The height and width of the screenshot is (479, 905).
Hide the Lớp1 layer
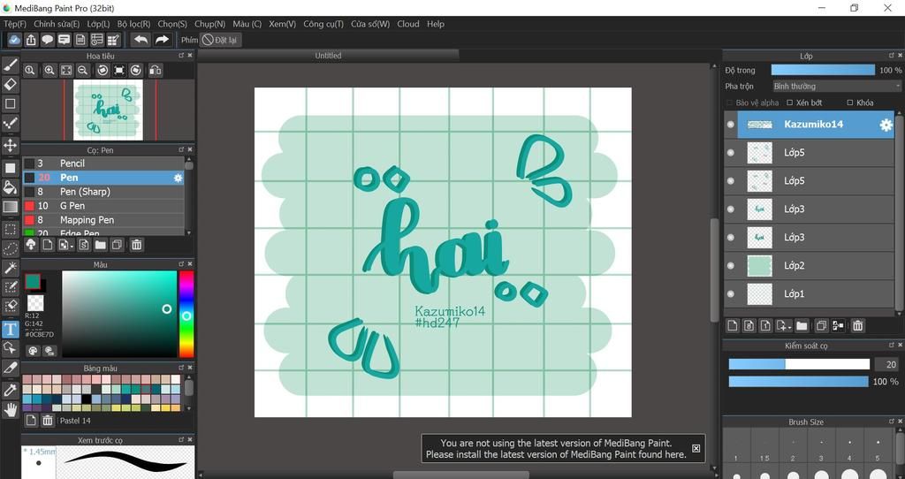pyautogui.click(x=731, y=293)
